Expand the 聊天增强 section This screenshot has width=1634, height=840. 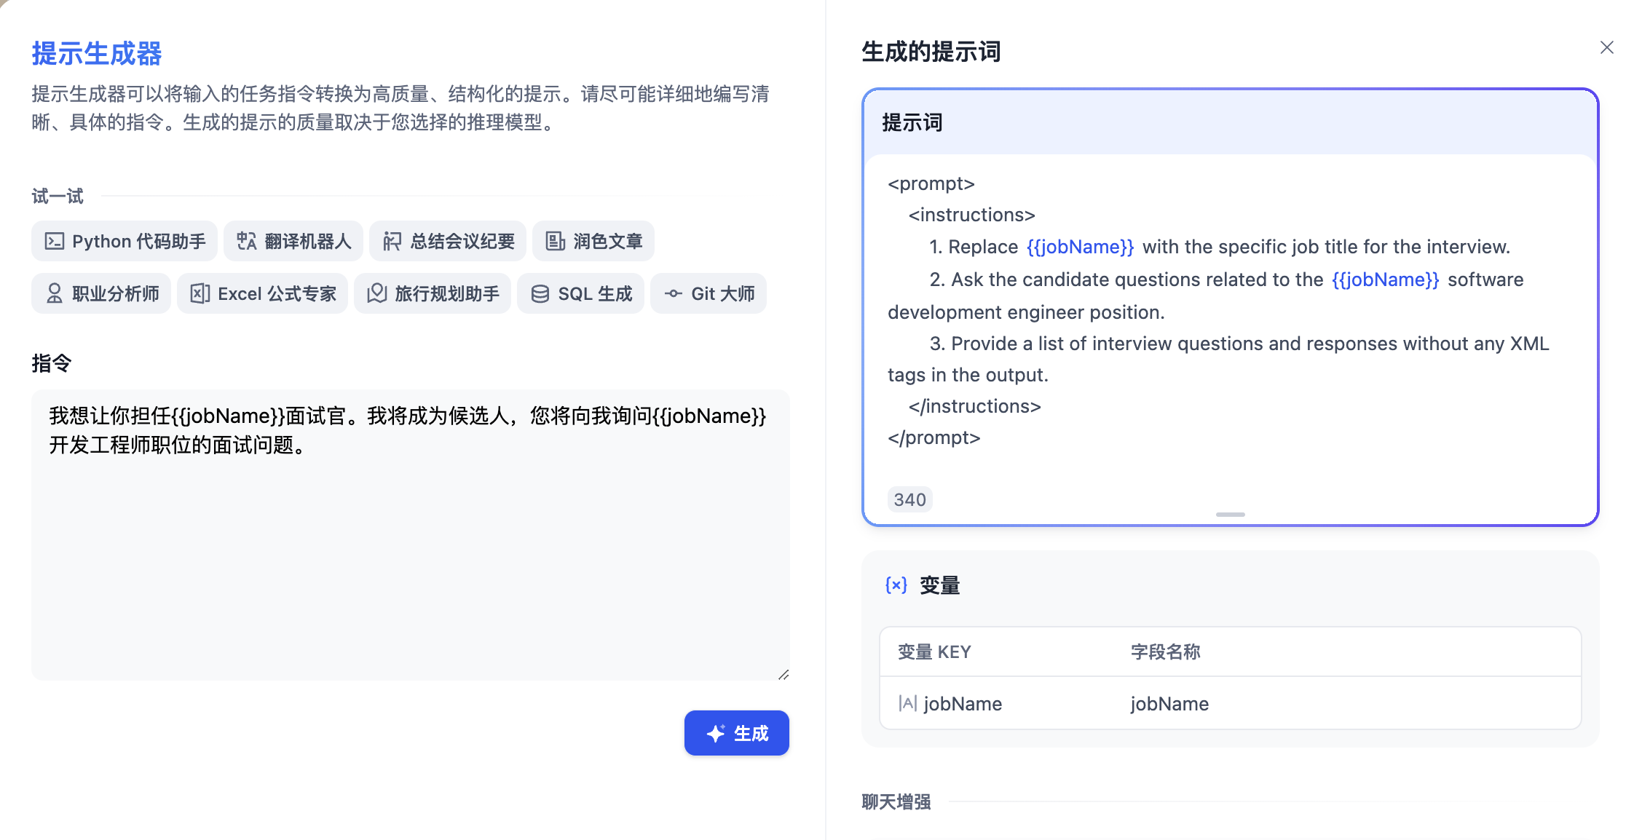tap(896, 801)
